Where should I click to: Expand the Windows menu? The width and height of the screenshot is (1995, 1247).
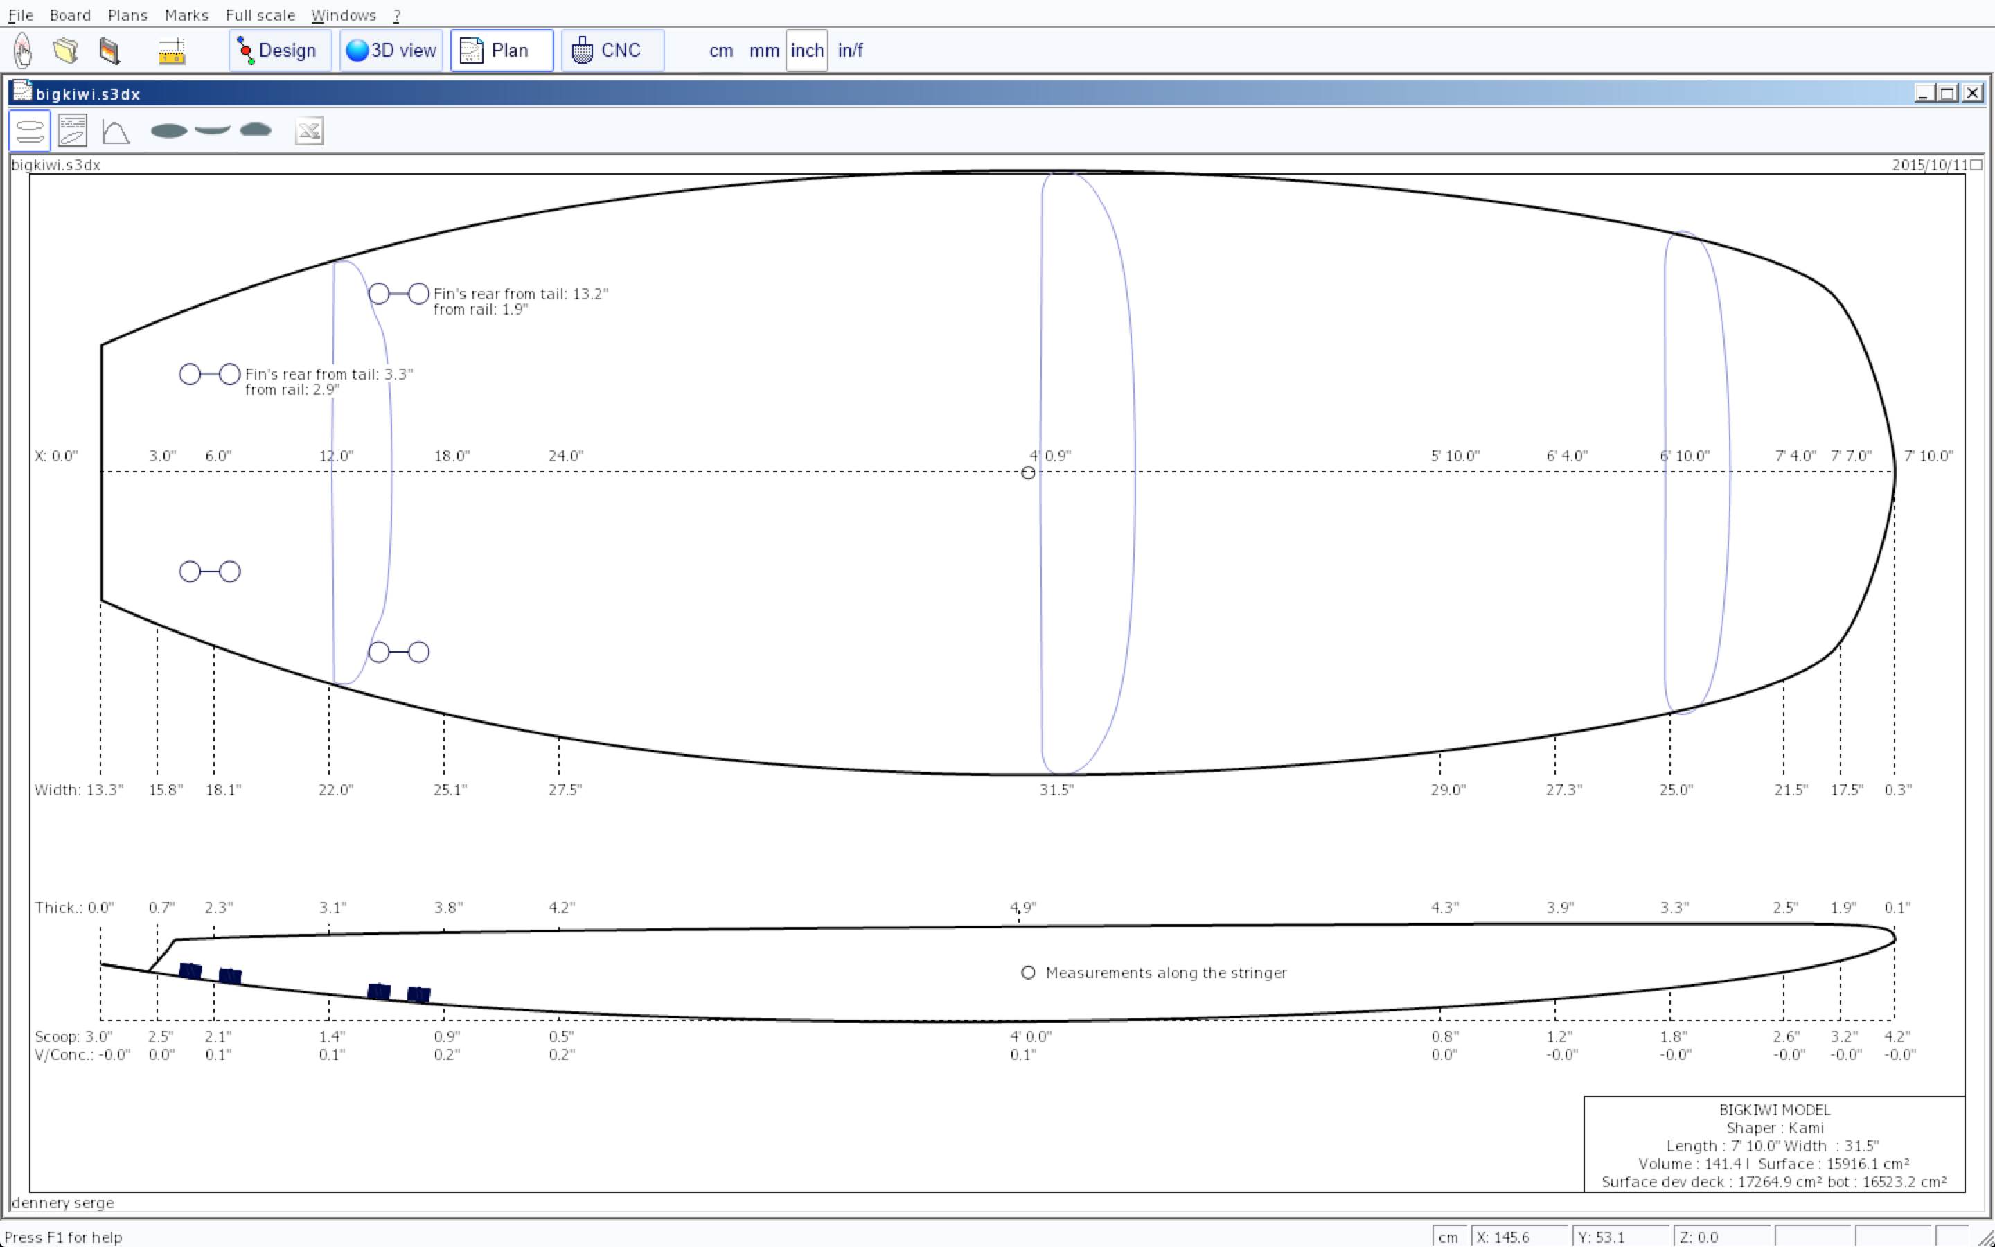click(343, 15)
